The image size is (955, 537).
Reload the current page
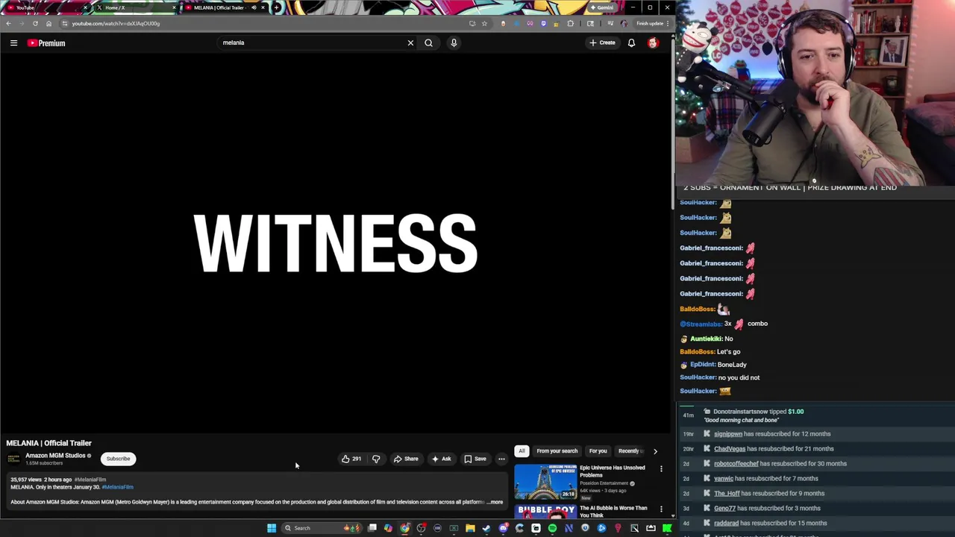point(35,23)
